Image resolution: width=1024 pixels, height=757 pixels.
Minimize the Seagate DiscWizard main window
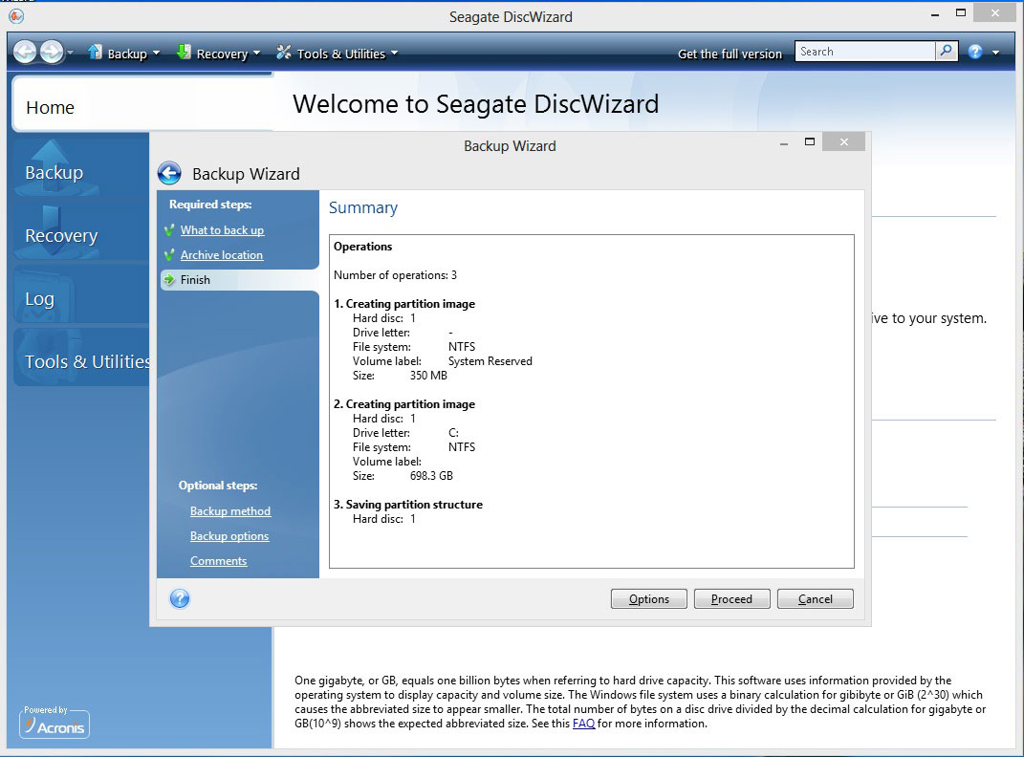(x=935, y=14)
